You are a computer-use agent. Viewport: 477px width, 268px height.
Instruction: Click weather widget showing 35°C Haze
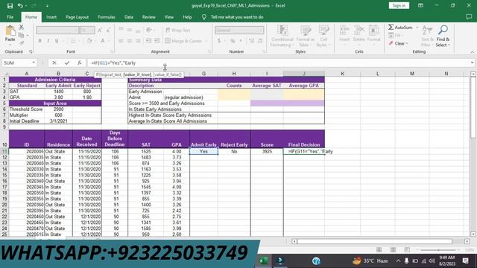point(370,261)
